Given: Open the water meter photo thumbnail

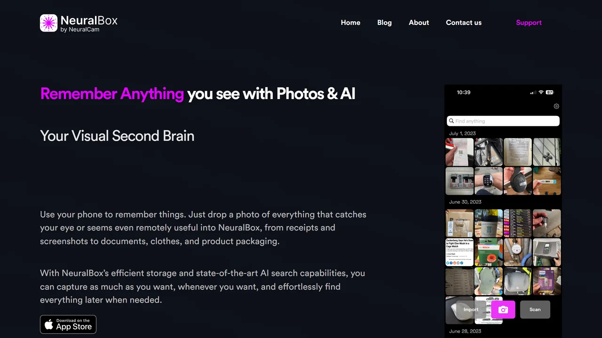Looking at the screenshot, I should point(518,252).
